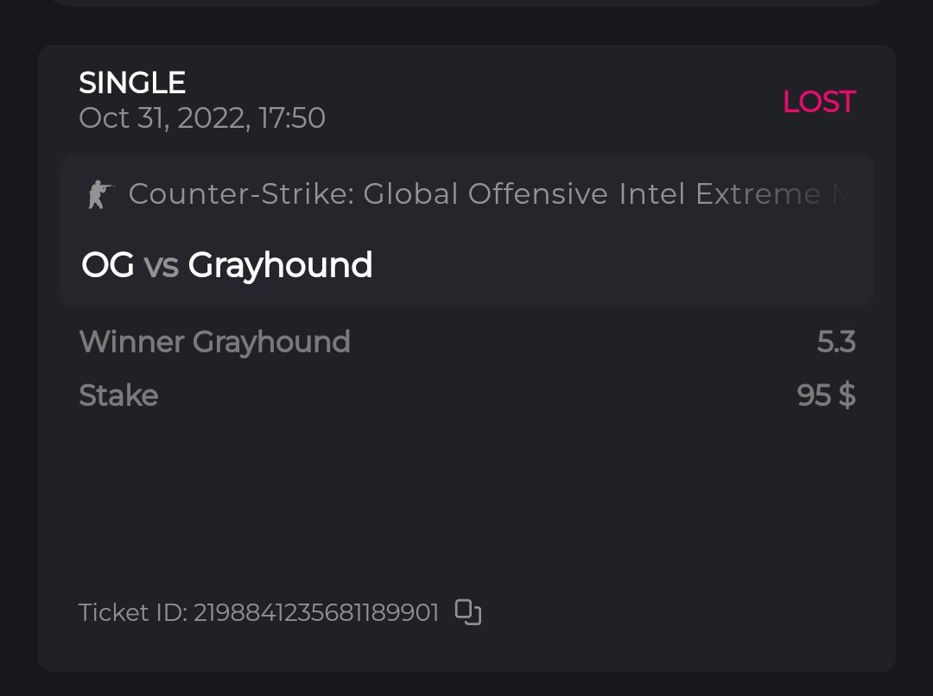The image size is (933, 696).
Task: Click the Stake label
Action: coord(118,395)
